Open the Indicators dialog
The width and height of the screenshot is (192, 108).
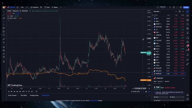[x=34, y=7]
